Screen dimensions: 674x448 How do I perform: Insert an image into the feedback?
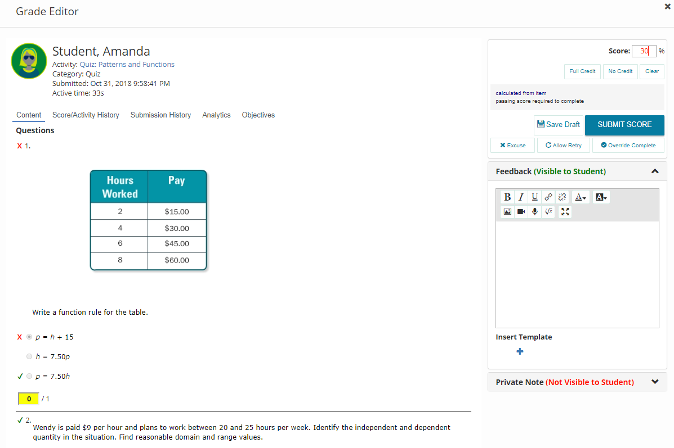tap(507, 211)
